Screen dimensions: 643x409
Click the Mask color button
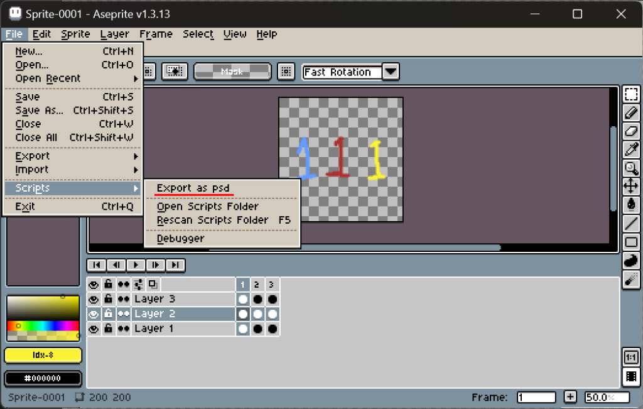[232, 72]
